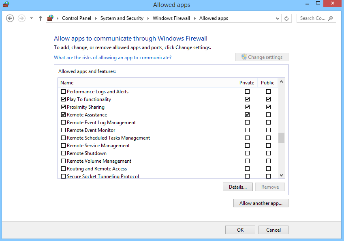Screen dimensions: 344x241
Task: Click the Private column header
Action: (247, 83)
